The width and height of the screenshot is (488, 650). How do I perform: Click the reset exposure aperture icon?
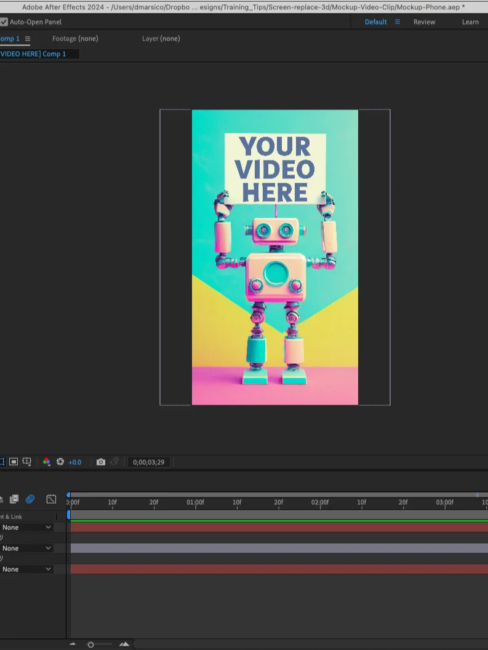(60, 461)
